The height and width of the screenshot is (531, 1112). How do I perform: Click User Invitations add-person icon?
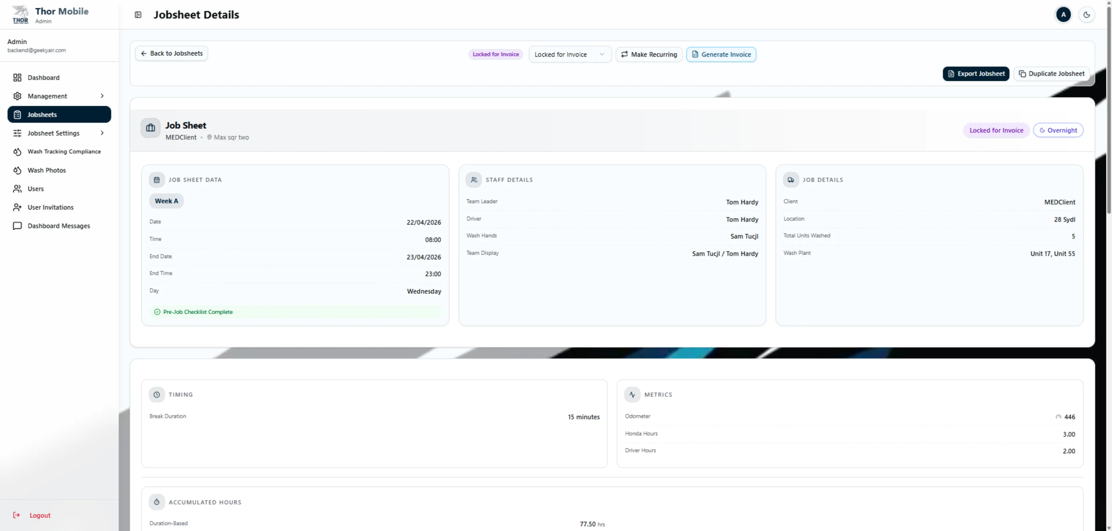click(17, 207)
